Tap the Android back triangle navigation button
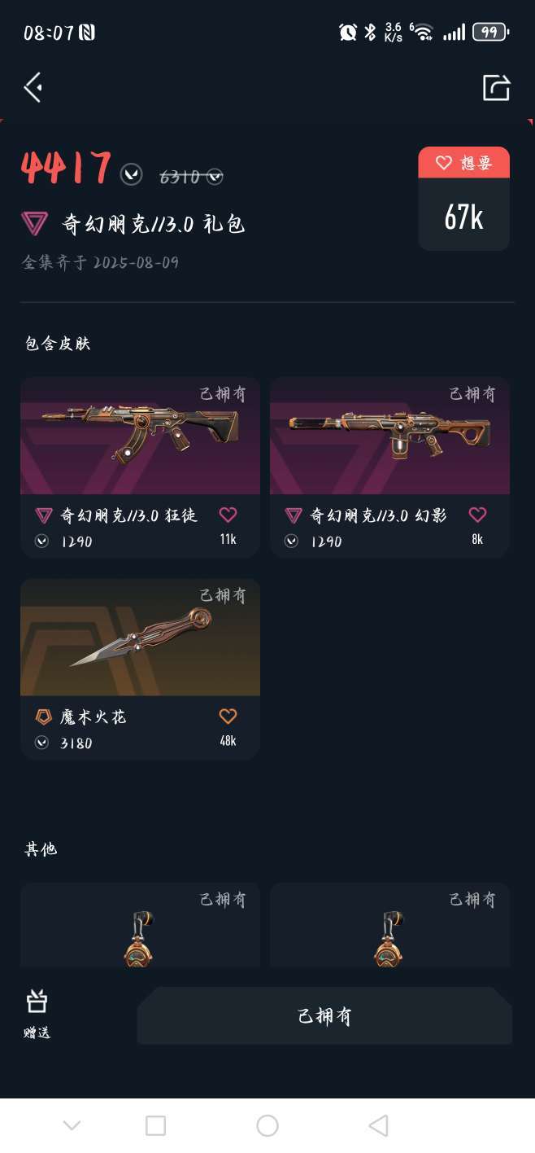535x1153 pixels. tap(378, 1125)
